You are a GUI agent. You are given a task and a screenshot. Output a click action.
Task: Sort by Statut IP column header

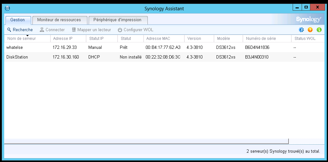click(102, 39)
